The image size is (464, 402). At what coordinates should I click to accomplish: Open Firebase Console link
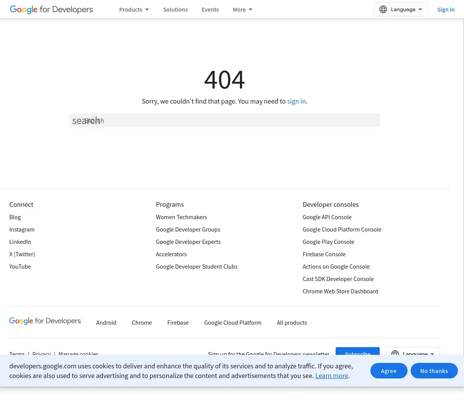pos(324,254)
